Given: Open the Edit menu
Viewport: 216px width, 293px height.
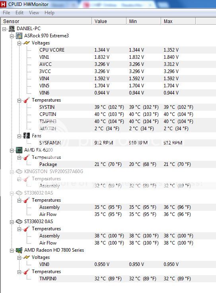Looking at the screenshot, I should click(19, 13).
